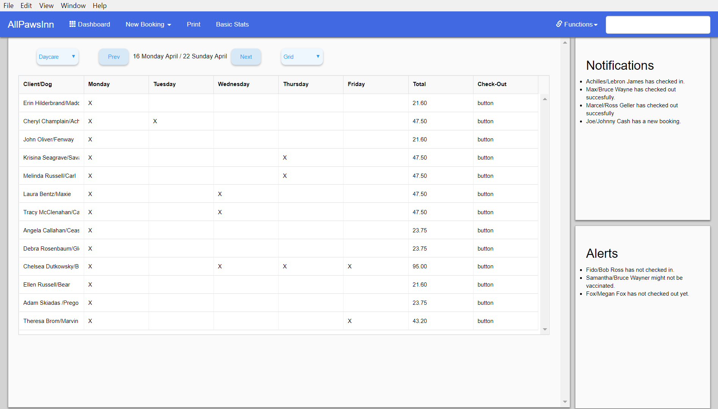
Task: Click check-out button for Erin Hilderbrand
Action: 485,103
